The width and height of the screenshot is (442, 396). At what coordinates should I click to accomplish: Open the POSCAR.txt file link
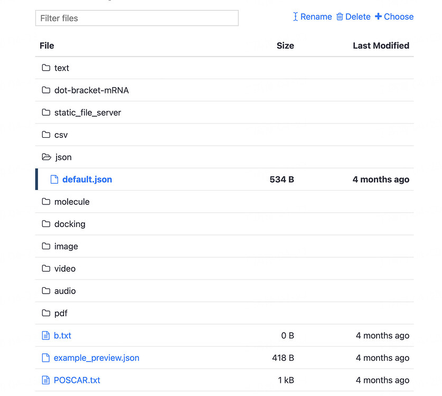click(77, 380)
